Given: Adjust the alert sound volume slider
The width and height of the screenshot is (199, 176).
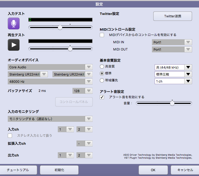Looking at the screenshot, I should tap(164, 103).
